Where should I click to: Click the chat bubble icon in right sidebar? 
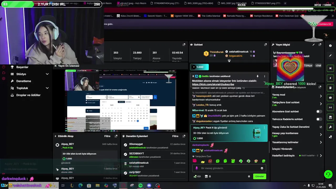(330, 98)
